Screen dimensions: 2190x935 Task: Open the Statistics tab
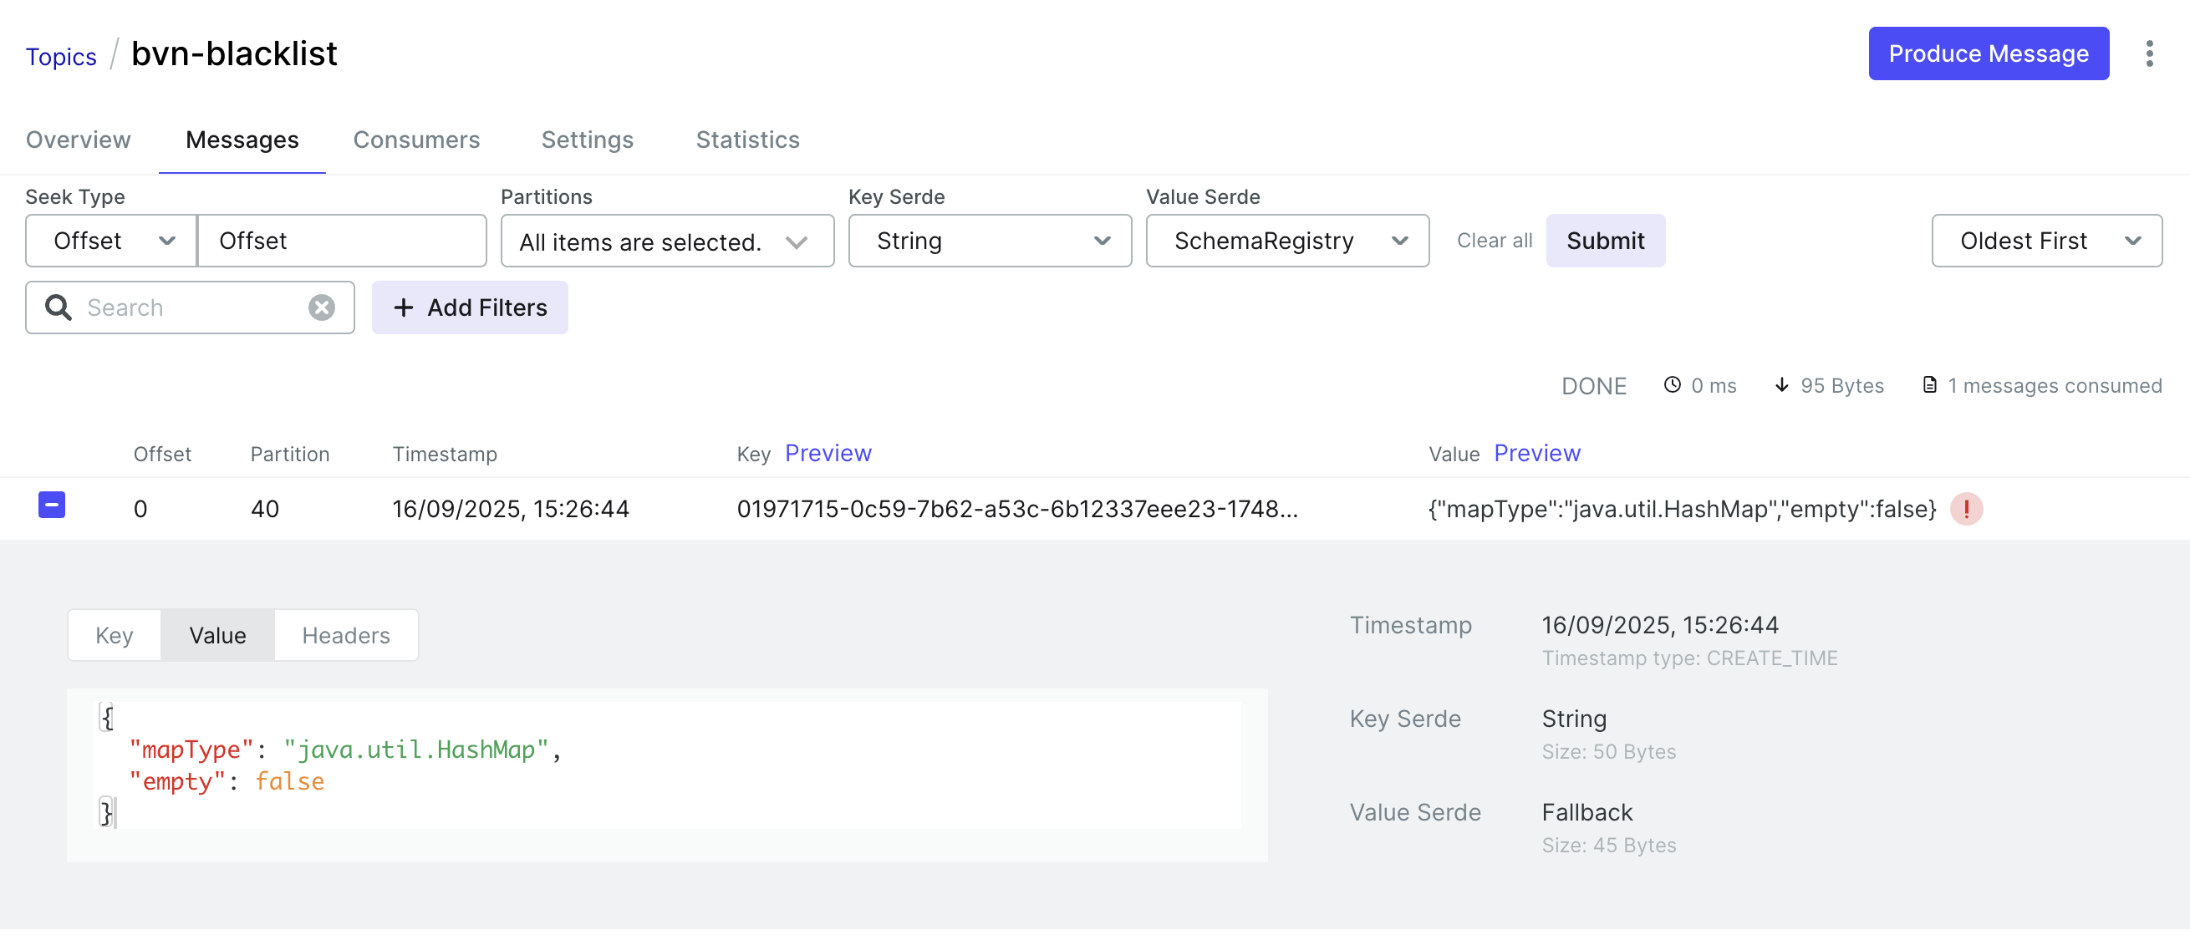pos(746,140)
